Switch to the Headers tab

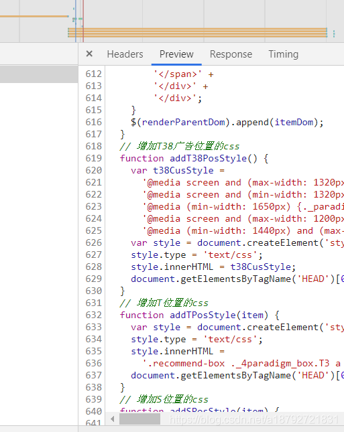[x=125, y=54]
